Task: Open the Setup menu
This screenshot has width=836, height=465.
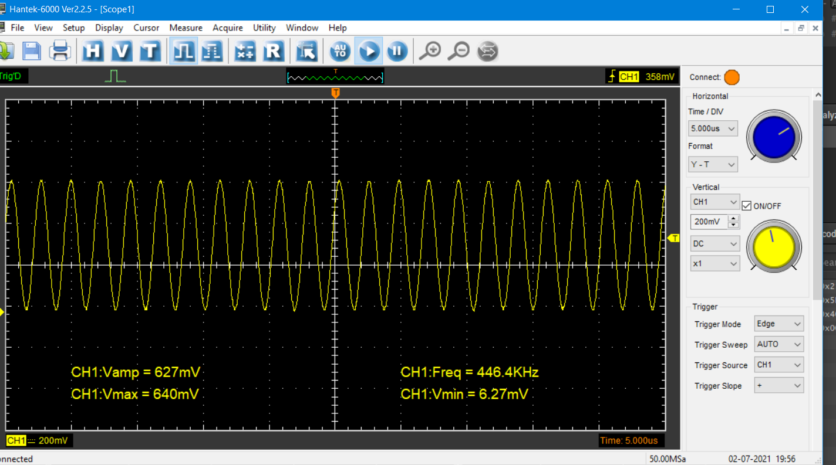Action: [74, 28]
